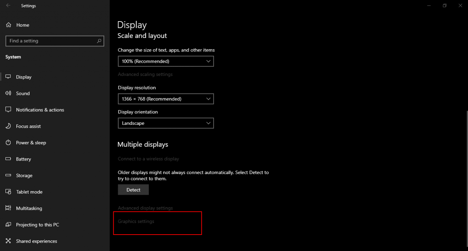Open Notifications & actions icon
Image resolution: width=468 pixels, height=251 pixels.
click(8, 110)
